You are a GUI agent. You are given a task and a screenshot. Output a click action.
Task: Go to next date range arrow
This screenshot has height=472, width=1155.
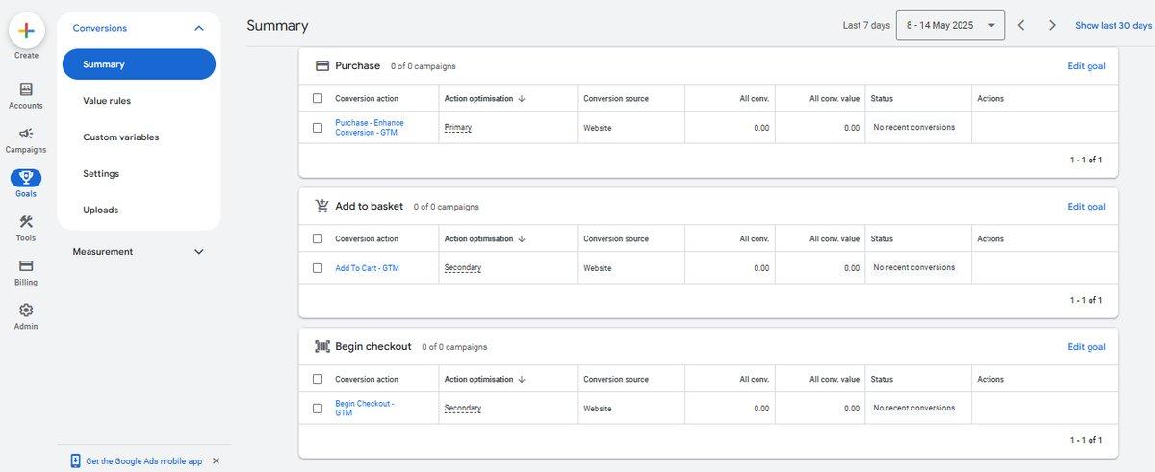tap(1052, 25)
